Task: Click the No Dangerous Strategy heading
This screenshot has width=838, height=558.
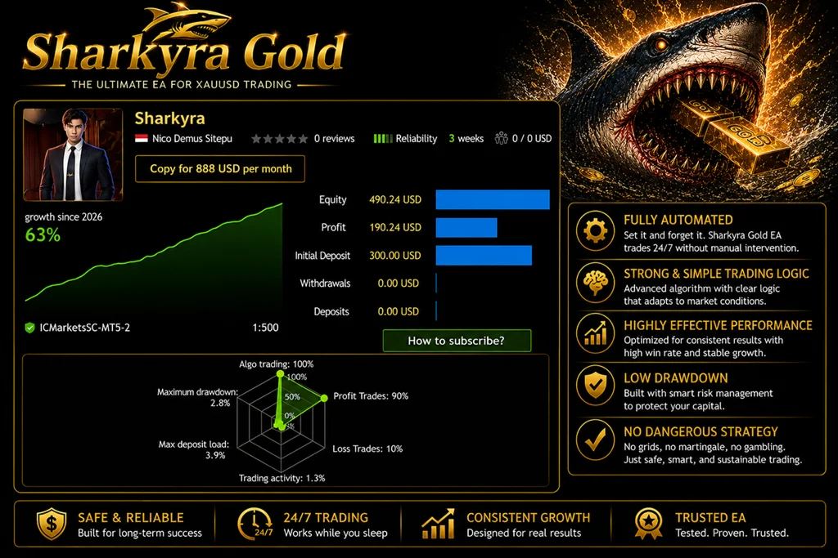Action: pyautogui.click(x=701, y=431)
